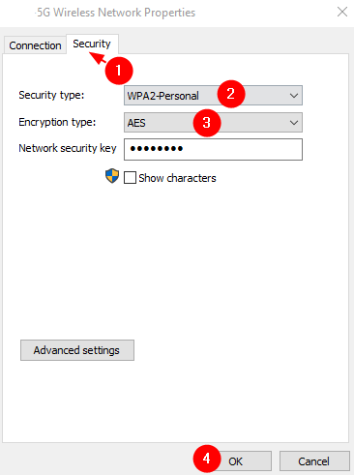Screen dimensions: 354x475
Task: Click the UAC shield icon
Action: 112,176
